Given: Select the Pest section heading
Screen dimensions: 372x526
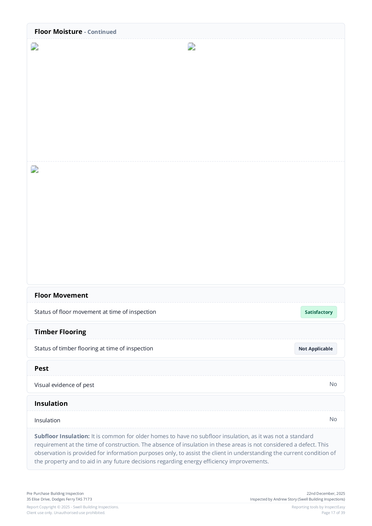Looking at the screenshot, I should [41, 368].
